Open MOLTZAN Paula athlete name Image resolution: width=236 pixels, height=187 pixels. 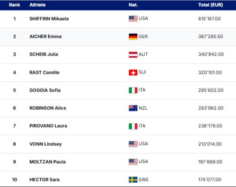(47, 162)
